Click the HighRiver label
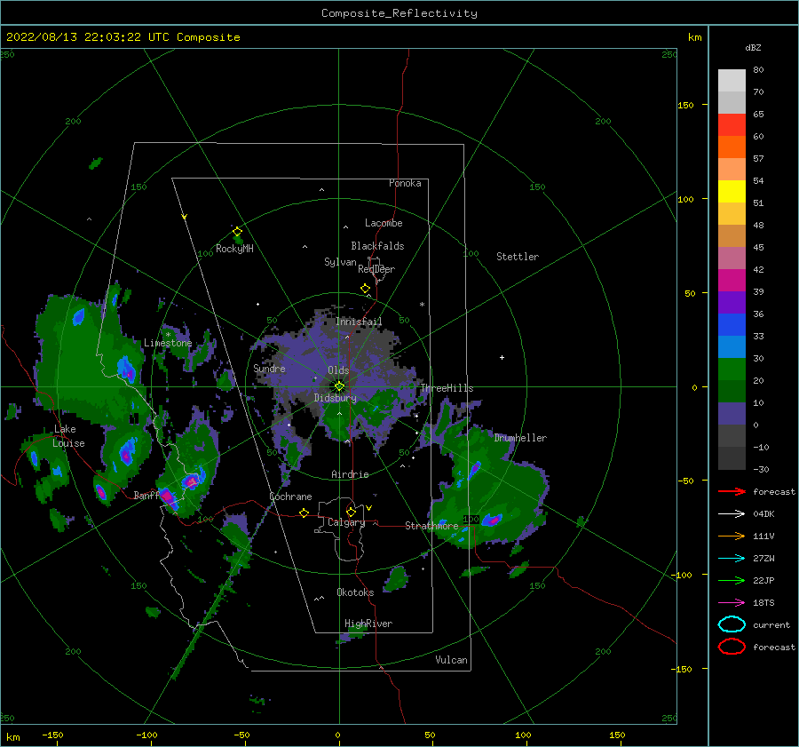The width and height of the screenshot is (799, 747). pos(368,624)
